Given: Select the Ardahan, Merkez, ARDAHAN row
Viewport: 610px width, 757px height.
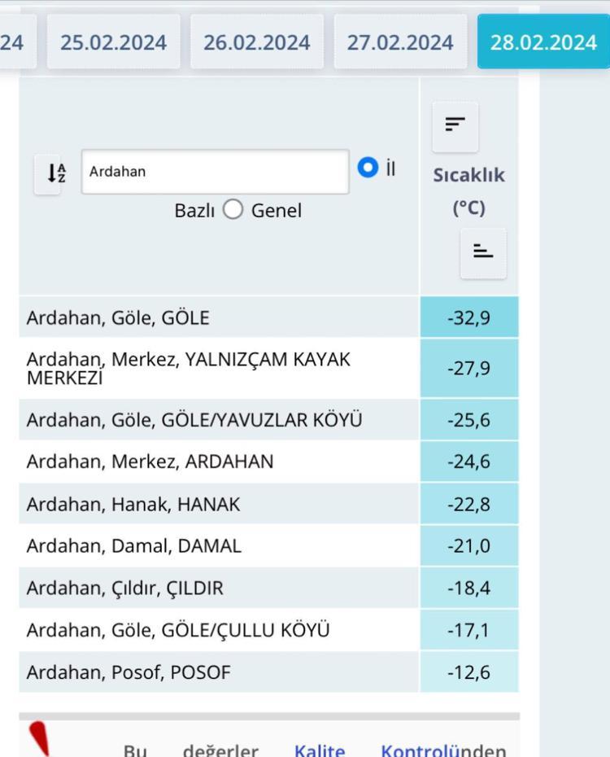Looking at the screenshot, I should click(150, 462).
